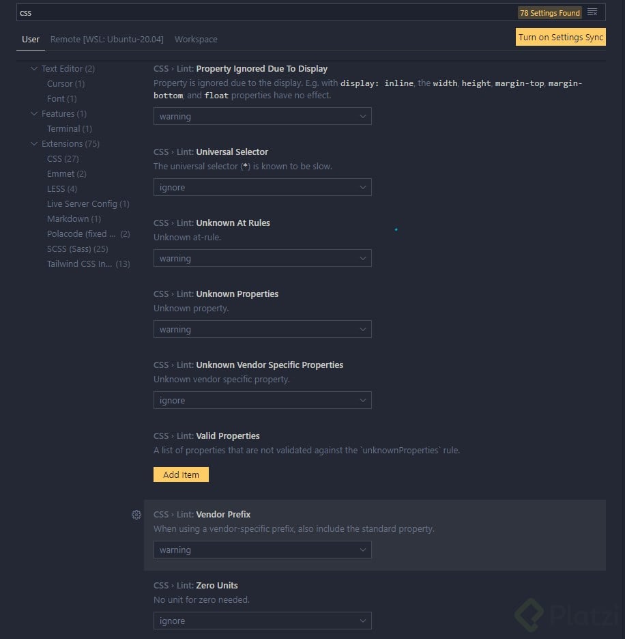This screenshot has height=639, width=625.
Task: Select Polacode (fixed ... (2) tree entry
Action: pyautogui.click(x=89, y=234)
